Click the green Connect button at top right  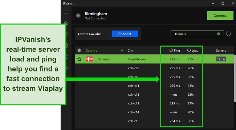220,16
